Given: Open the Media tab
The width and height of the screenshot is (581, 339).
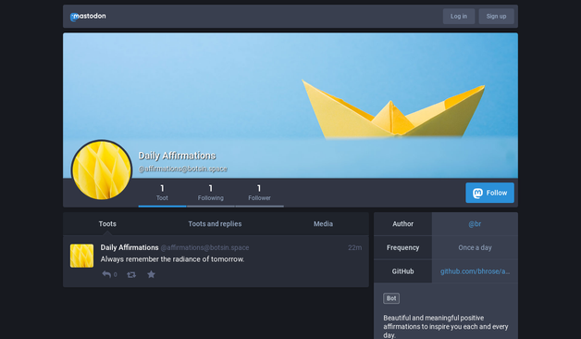Looking at the screenshot, I should click(x=323, y=223).
